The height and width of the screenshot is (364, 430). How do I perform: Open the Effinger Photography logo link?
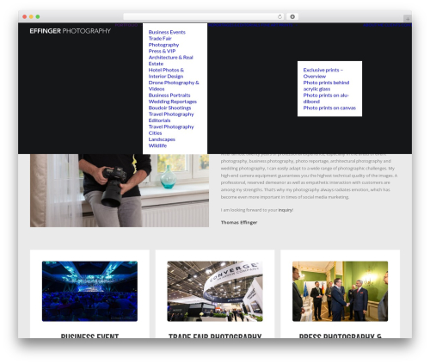coord(70,31)
